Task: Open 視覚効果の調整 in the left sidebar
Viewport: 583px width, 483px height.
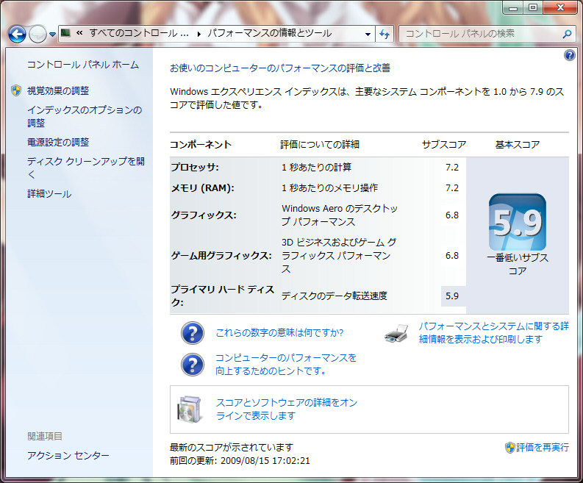Action: [57, 90]
